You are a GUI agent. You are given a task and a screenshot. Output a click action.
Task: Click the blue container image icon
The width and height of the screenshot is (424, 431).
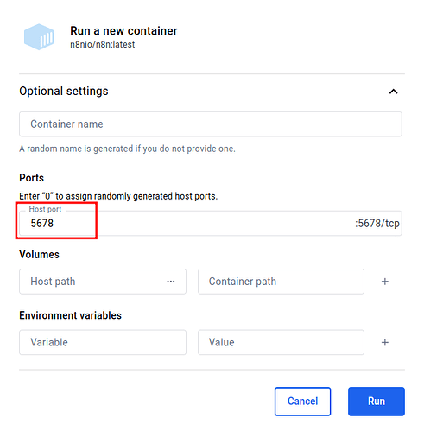(x=39, y=37)
